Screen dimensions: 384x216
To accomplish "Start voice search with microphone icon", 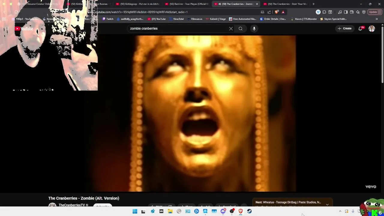I will click(x=254, y=28).
